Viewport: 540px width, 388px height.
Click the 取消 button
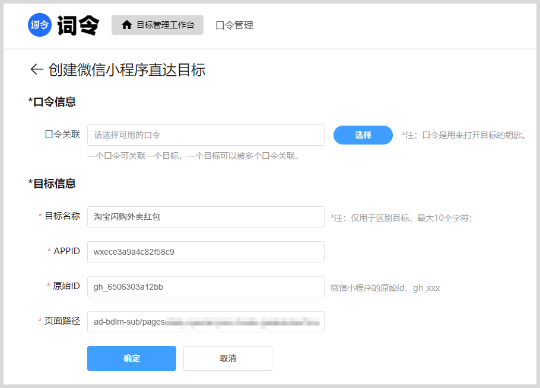coord(228,358)
